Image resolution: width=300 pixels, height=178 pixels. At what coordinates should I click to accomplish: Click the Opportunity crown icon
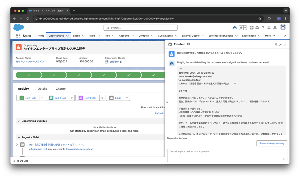[18, 47]
